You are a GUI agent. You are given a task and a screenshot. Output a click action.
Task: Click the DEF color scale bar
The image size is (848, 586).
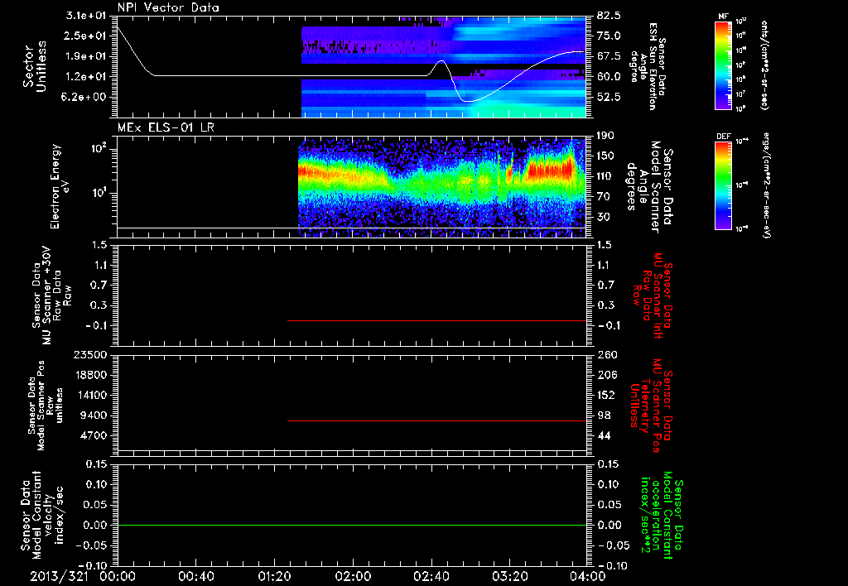pos(724,185)
